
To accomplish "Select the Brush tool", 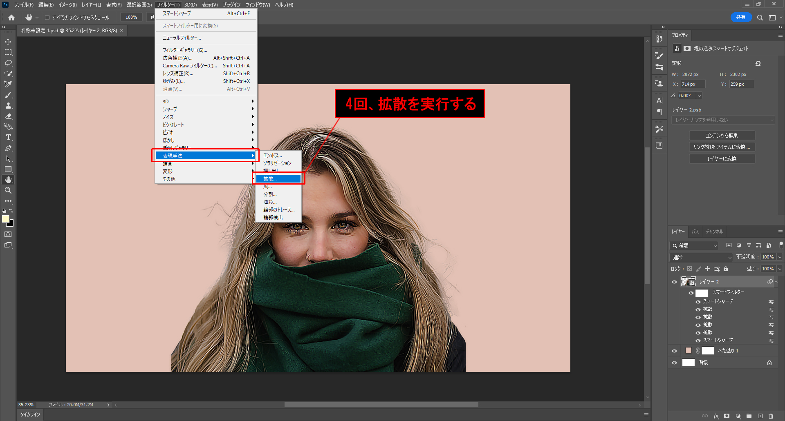I will (8, 95).
